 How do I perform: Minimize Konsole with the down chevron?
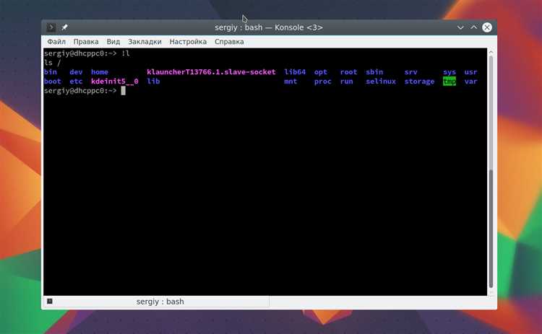[460, 27]
